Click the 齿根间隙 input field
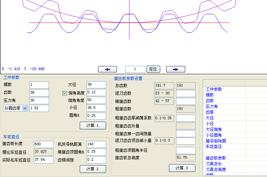The width and height of the screenshot is (267, 177). point(96,160)
